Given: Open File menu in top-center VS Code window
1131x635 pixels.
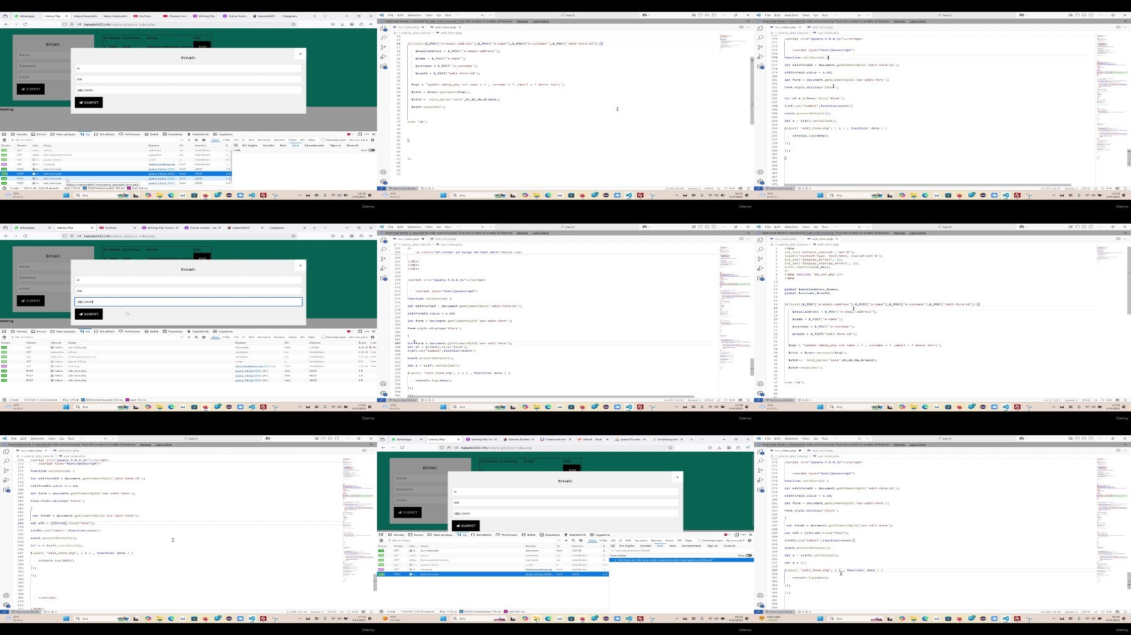Looking at the screenshot, I should click(x=391, y=15).
